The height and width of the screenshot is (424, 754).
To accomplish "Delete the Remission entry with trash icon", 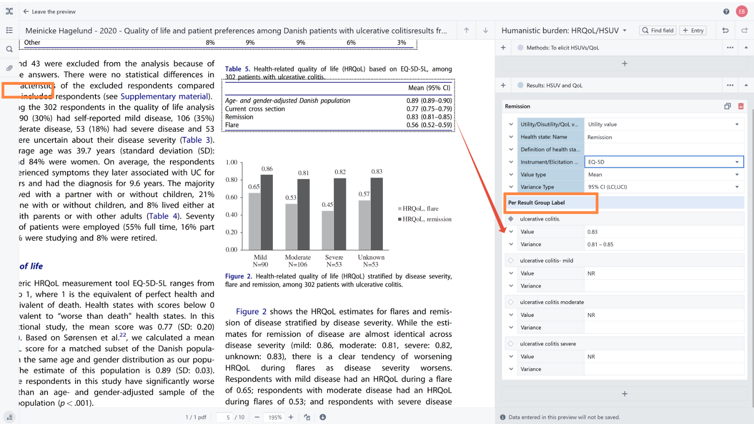I will click(x=740, y=106).
